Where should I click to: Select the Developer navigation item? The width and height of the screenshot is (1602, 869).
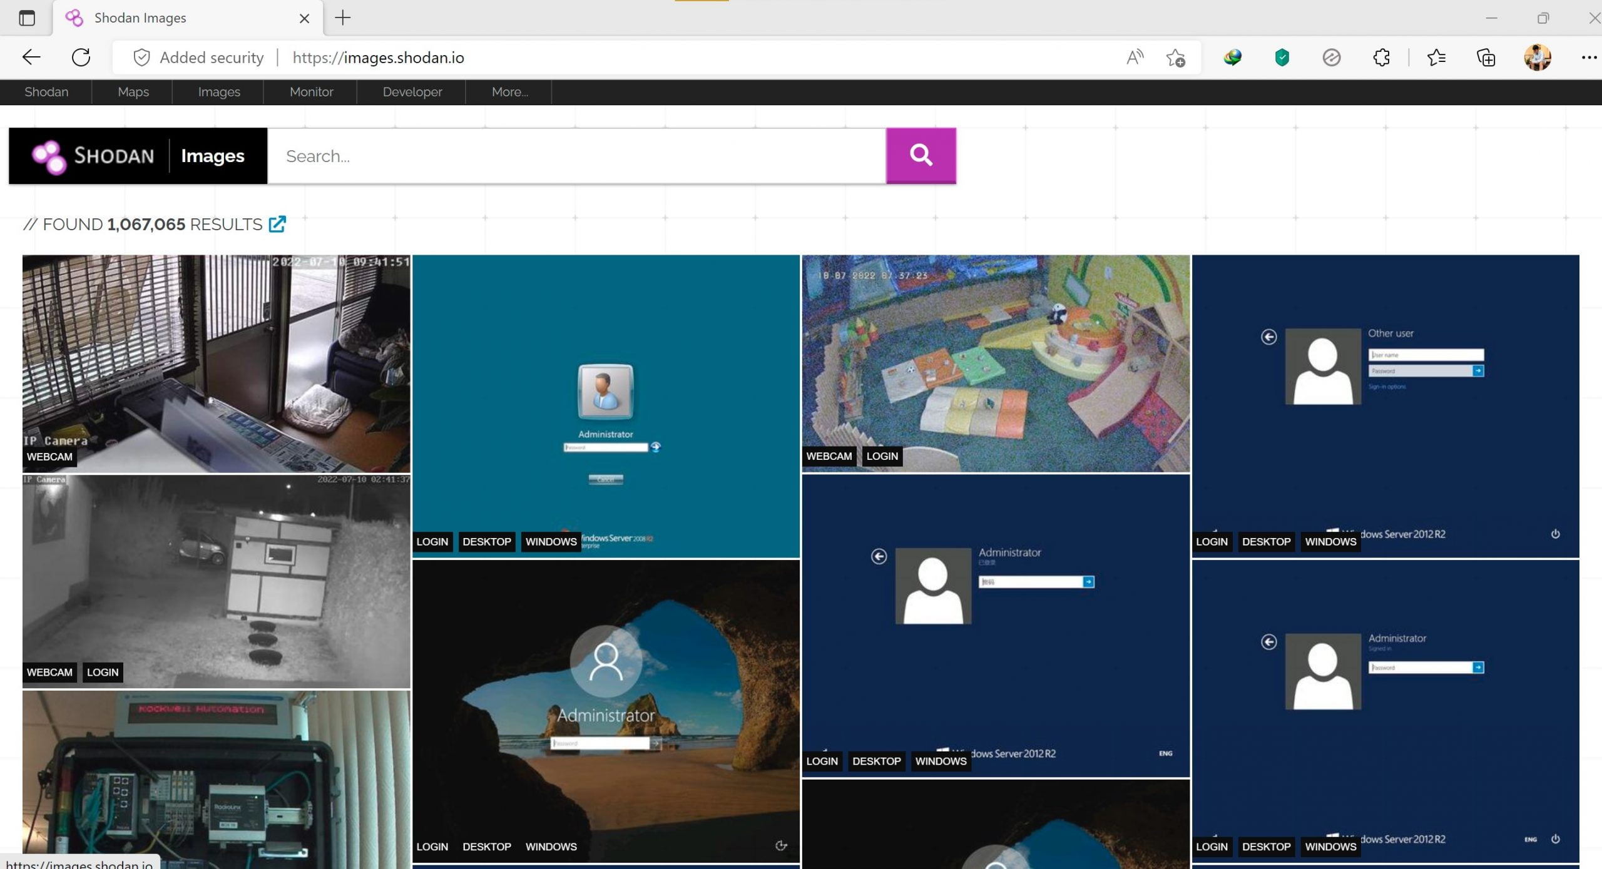click(412, 92)
